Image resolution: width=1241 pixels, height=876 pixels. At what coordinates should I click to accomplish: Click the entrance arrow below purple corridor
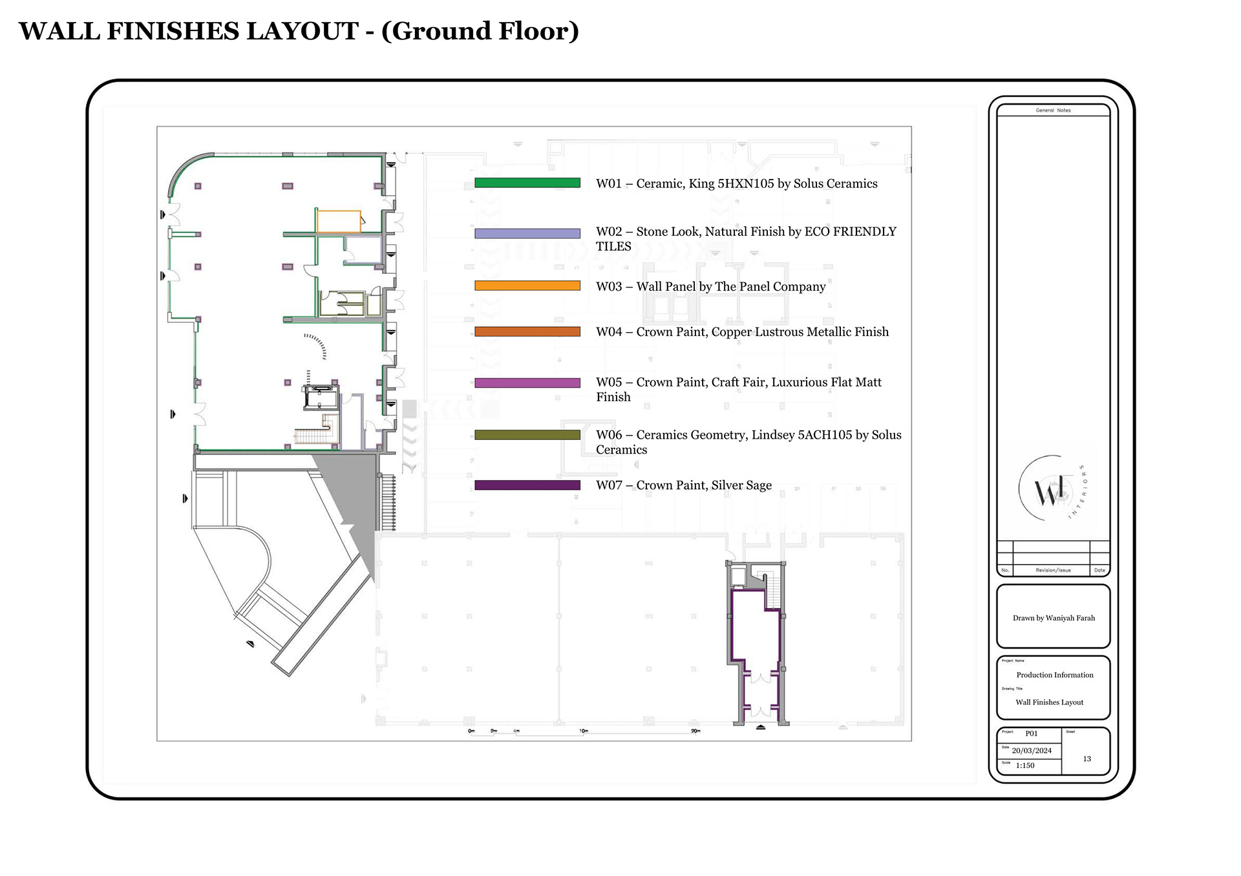coord(761,727)
